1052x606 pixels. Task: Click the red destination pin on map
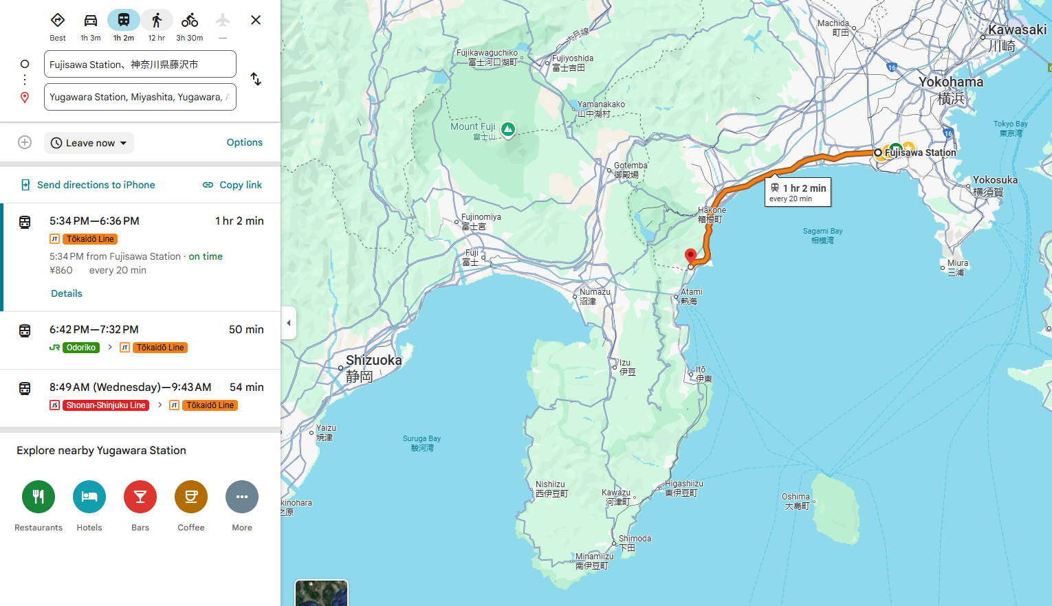[691, 257]
